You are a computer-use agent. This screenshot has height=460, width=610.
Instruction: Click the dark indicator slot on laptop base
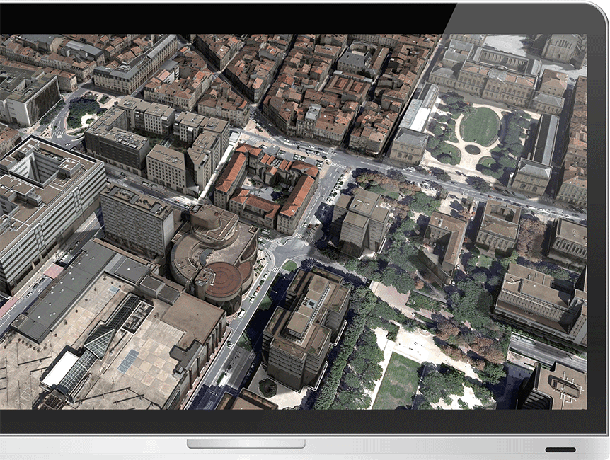click(560, 449)
